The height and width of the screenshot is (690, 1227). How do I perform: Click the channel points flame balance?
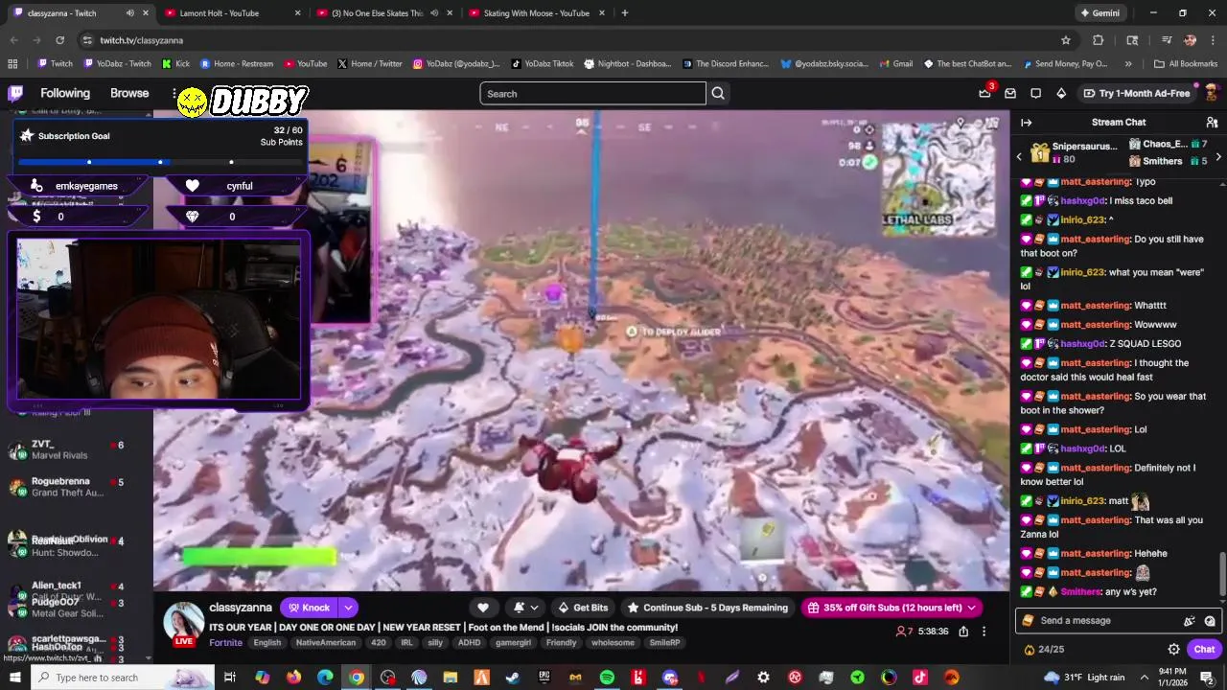pyautogui.click(x=1043, y=649)
